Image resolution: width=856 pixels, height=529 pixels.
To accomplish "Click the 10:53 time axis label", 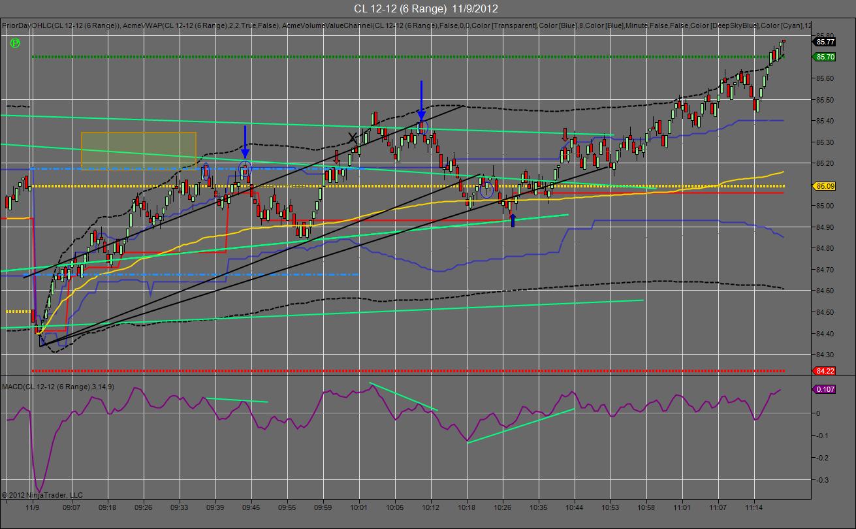I will tap(610, 507).
